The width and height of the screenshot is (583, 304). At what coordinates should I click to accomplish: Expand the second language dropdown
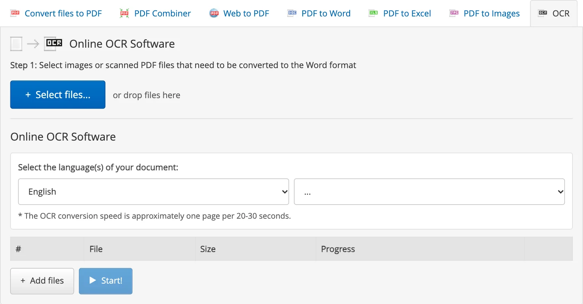coord(430,192)
